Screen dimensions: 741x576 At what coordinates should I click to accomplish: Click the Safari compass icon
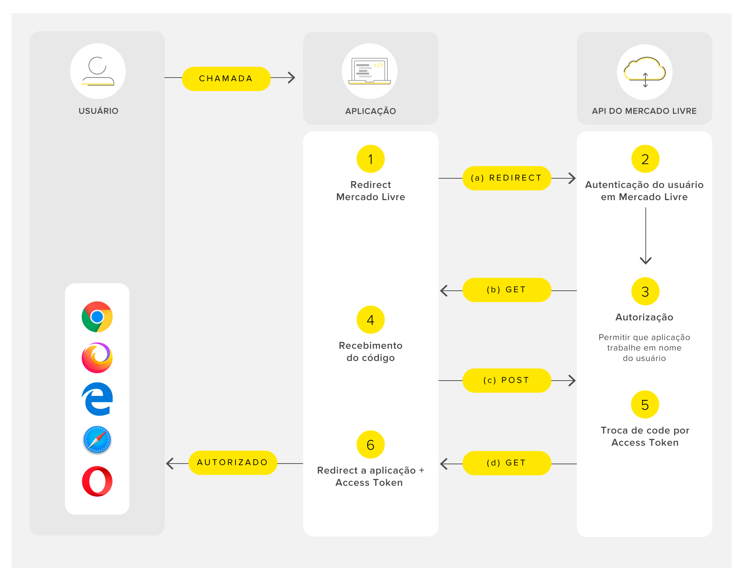point(97,440)
